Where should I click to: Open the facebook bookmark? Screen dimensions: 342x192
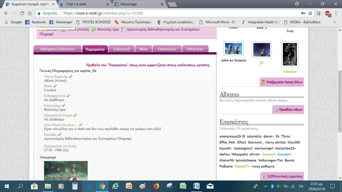click(x=36, y=22)
